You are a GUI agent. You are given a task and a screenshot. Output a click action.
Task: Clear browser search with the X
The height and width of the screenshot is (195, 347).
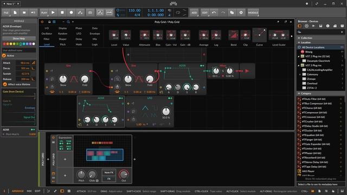click(342, 32)
